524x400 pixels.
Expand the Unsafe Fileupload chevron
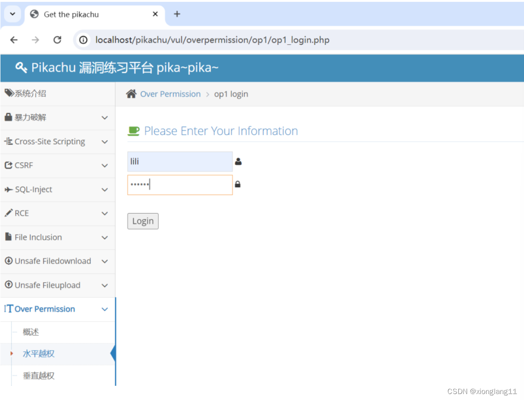[105, 285]
